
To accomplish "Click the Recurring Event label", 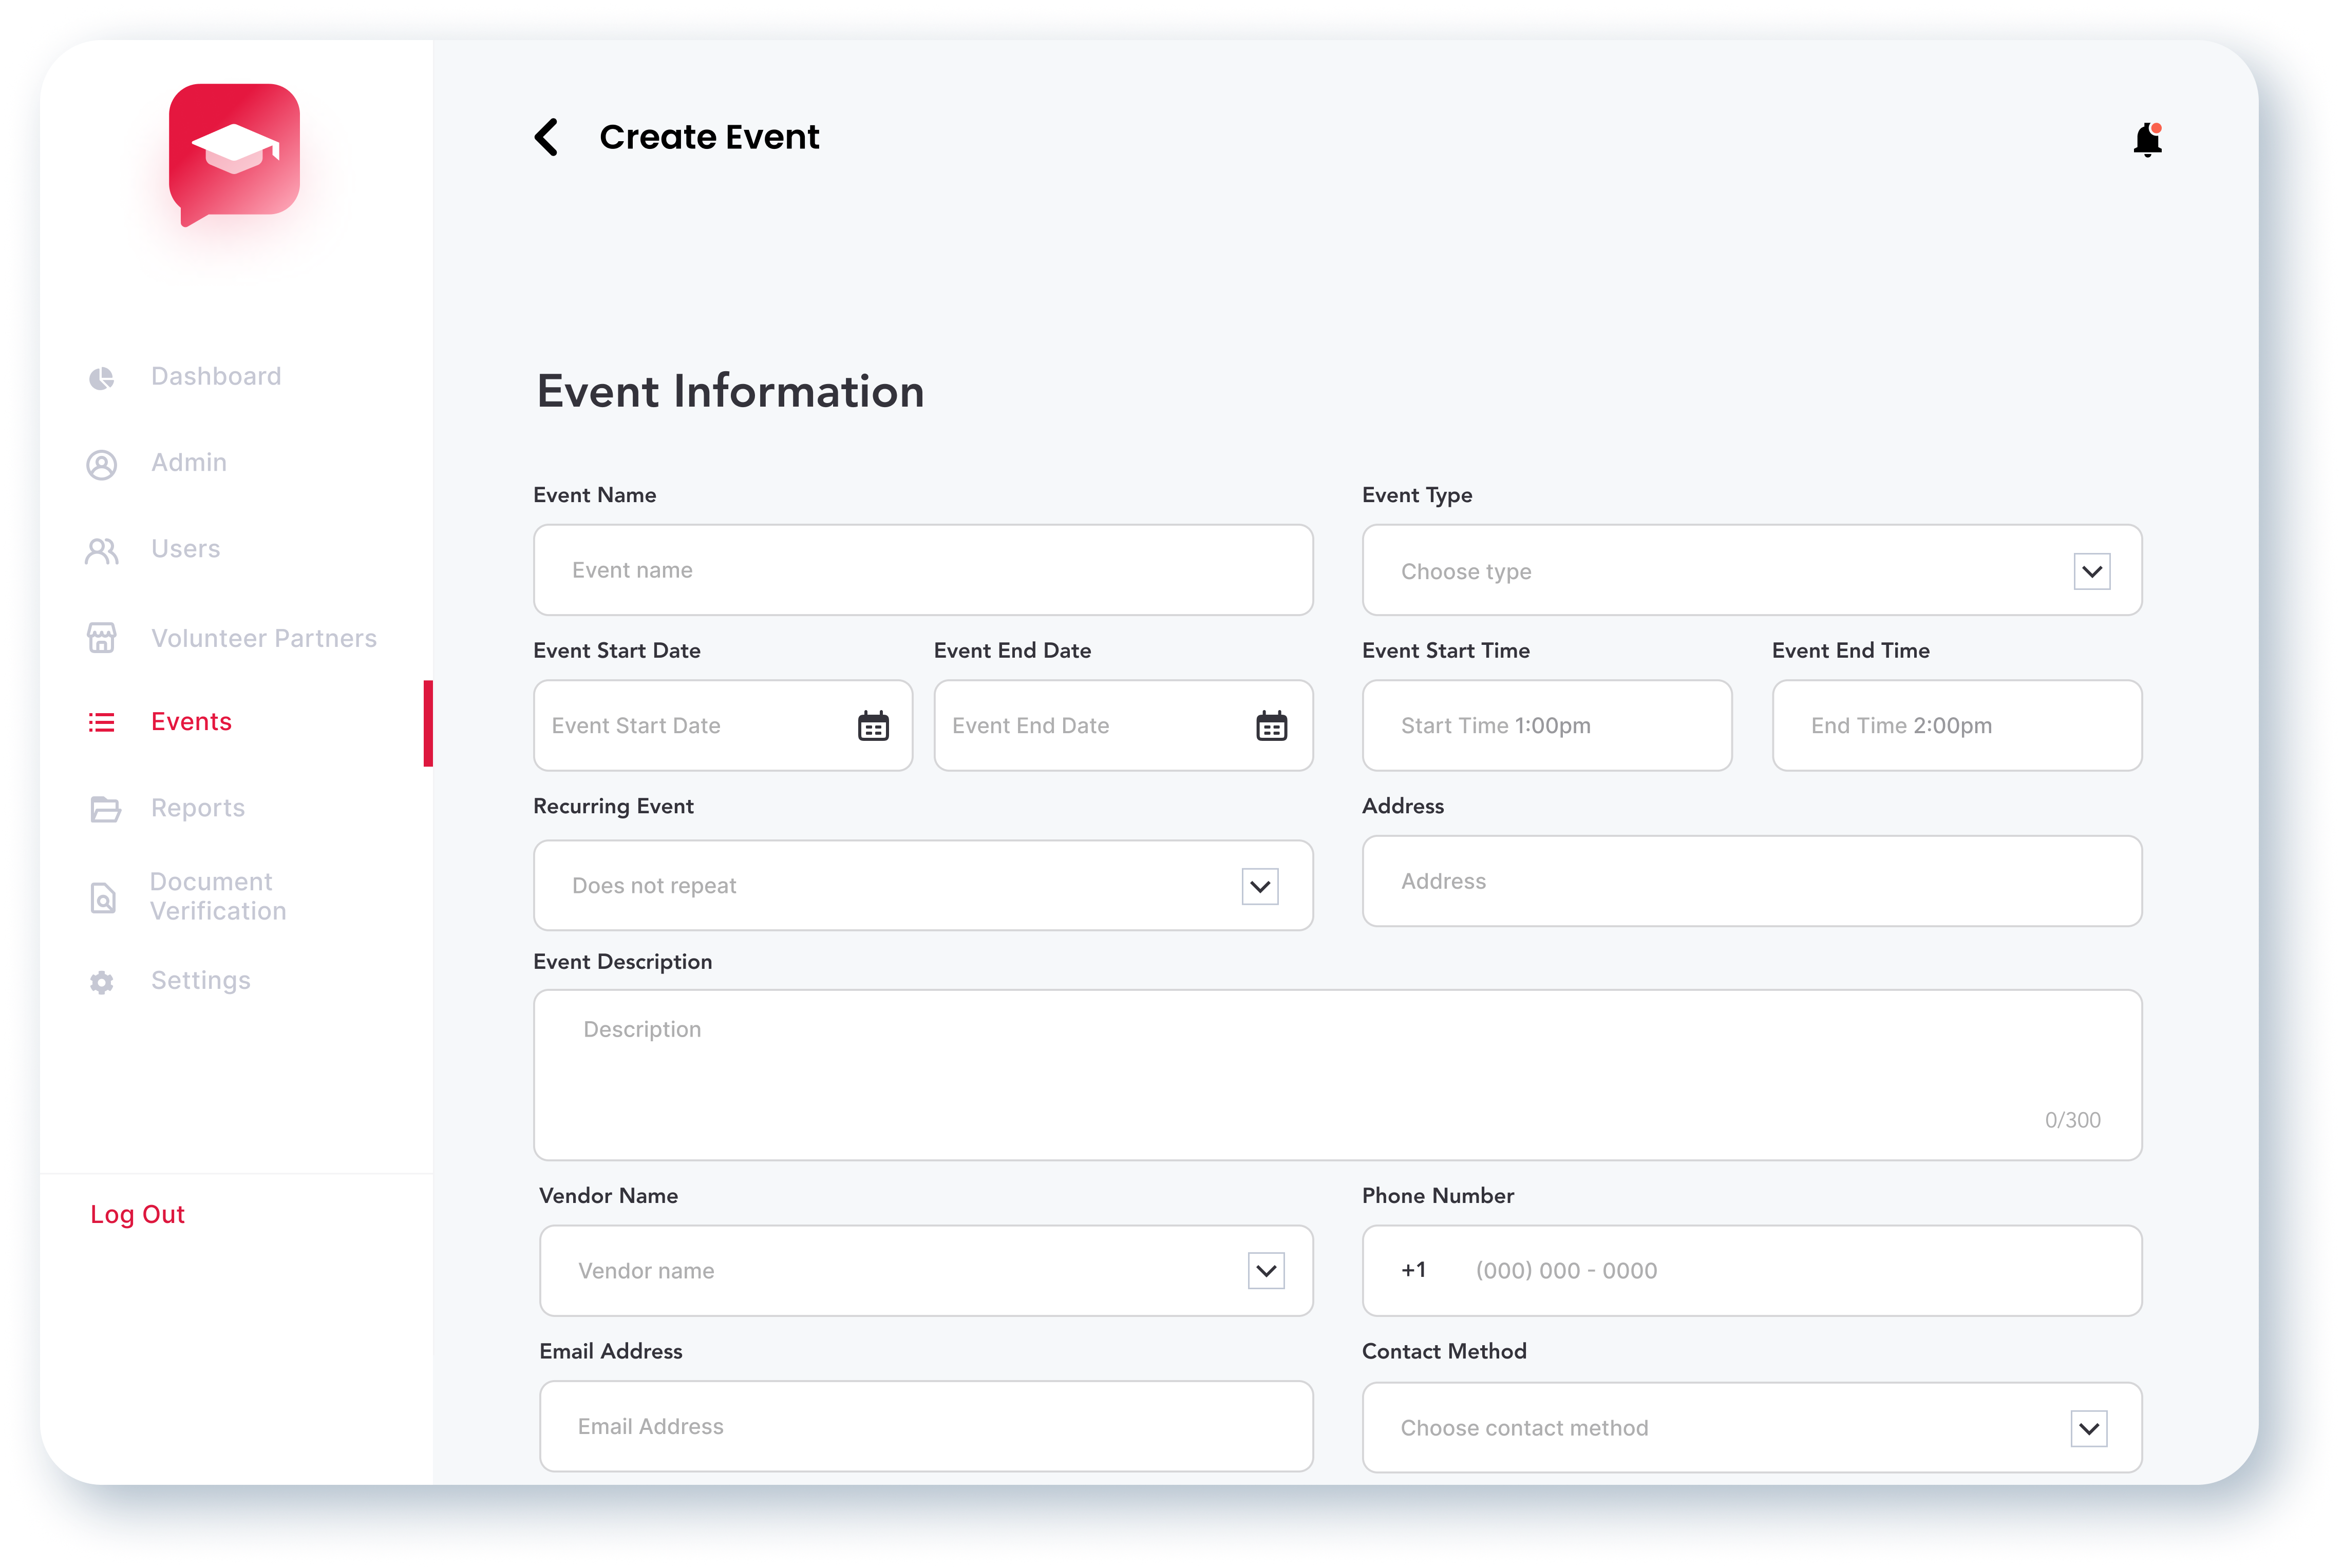I will (612, 806).
